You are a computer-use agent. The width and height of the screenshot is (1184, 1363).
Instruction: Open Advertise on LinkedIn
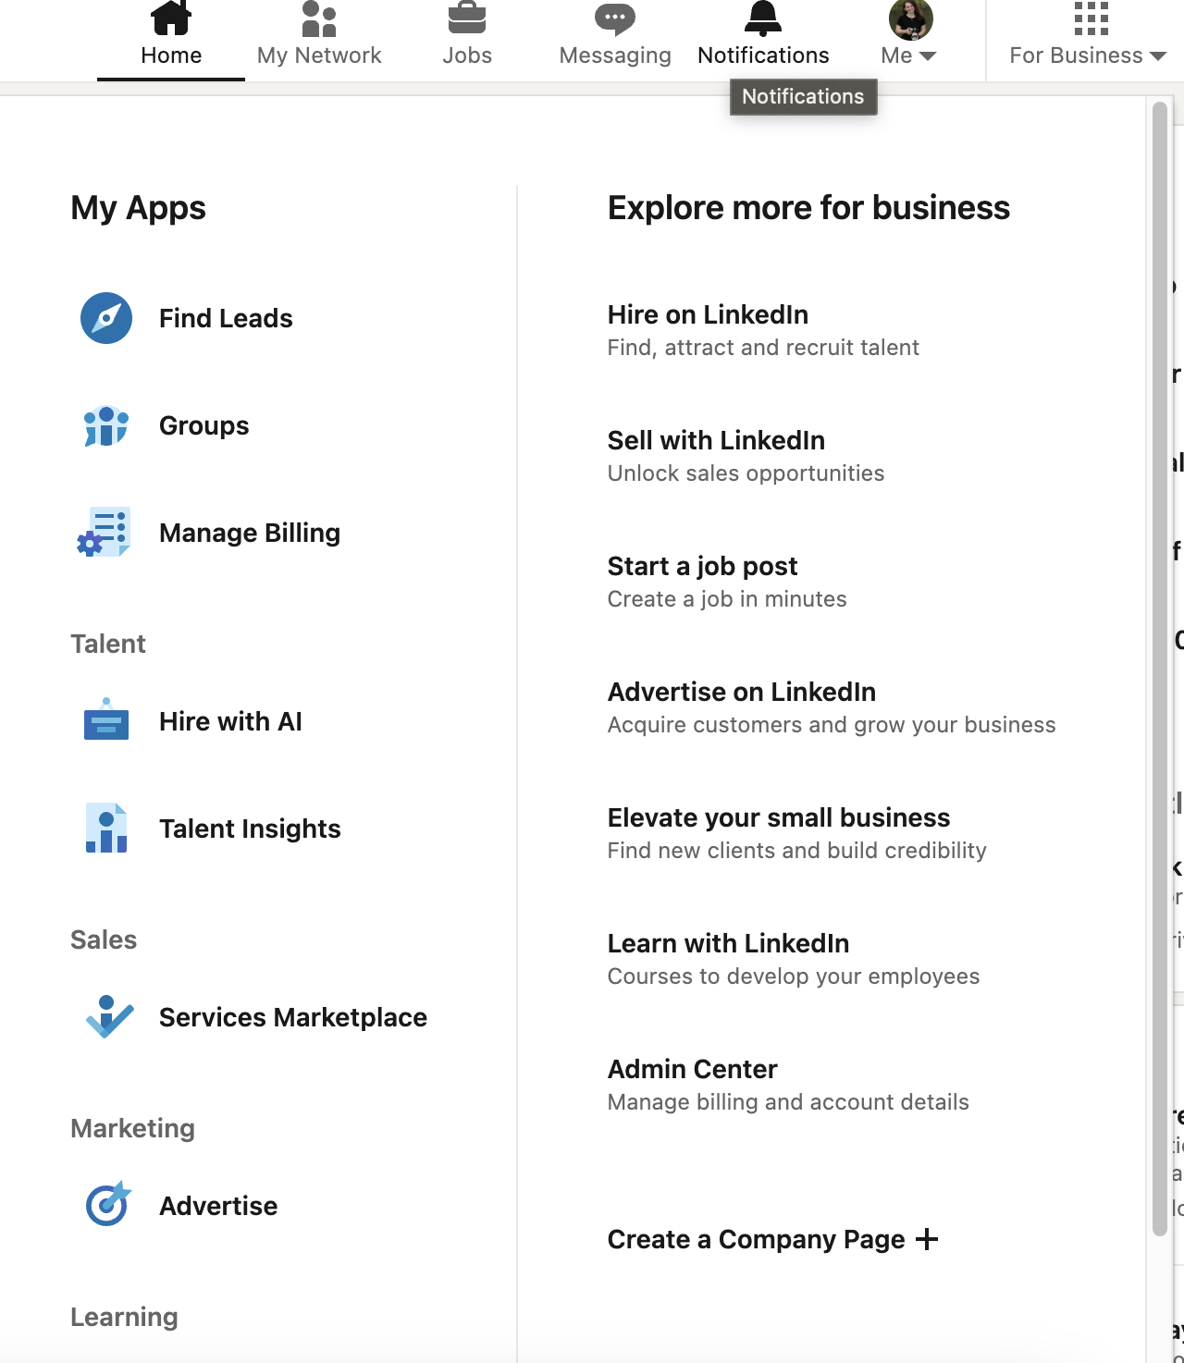pyautogui.click(x=742, y=692)
